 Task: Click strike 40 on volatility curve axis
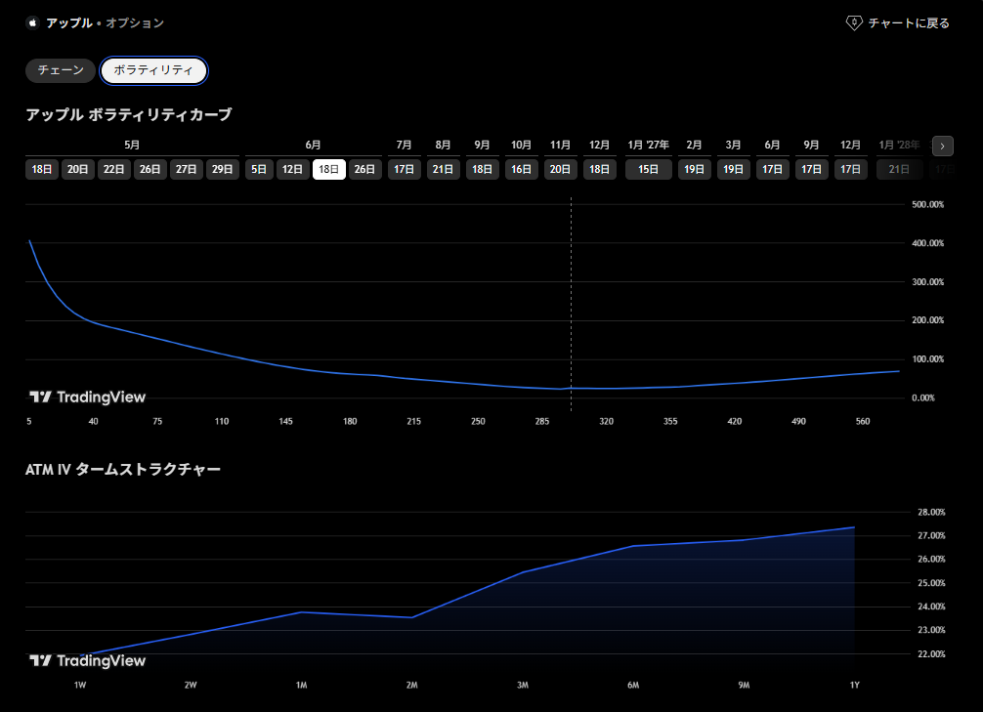pyautogui.click(x=94, y=421)
